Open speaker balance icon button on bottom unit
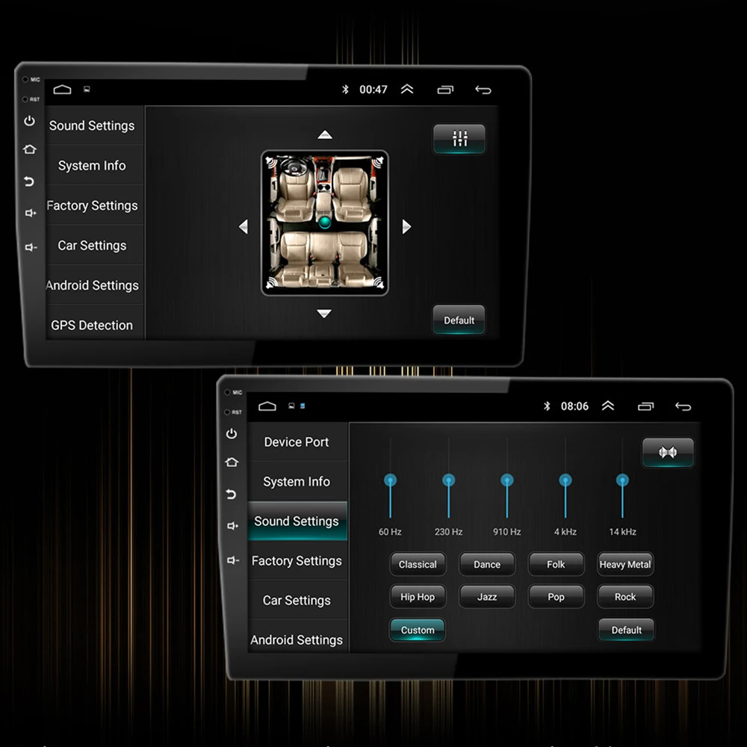 668,452
